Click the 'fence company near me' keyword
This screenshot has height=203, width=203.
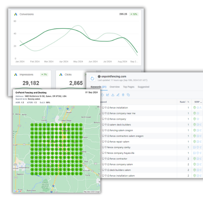coord(122,113)
